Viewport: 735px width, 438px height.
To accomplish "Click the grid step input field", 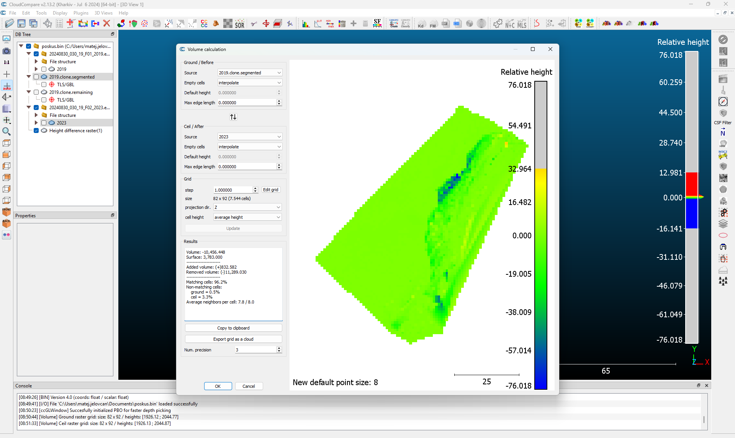I will (x=233, y=190).
